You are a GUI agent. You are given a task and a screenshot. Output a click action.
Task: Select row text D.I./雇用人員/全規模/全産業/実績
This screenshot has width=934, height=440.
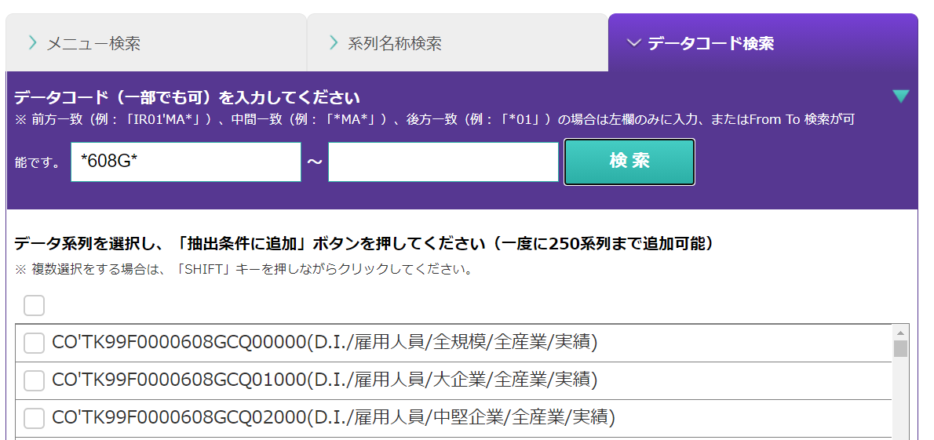[x=454, y=343]
